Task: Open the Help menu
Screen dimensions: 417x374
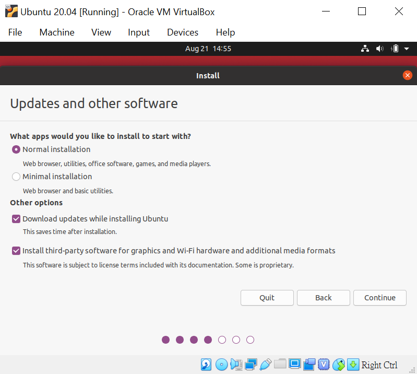Action: pos(225,32)
